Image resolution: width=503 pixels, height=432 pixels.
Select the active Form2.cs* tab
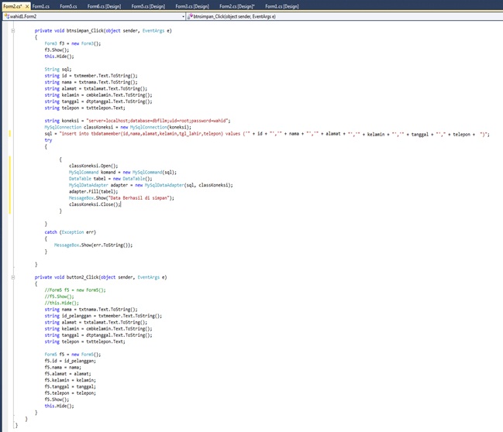pyautogui.click(x=13, y=6)
